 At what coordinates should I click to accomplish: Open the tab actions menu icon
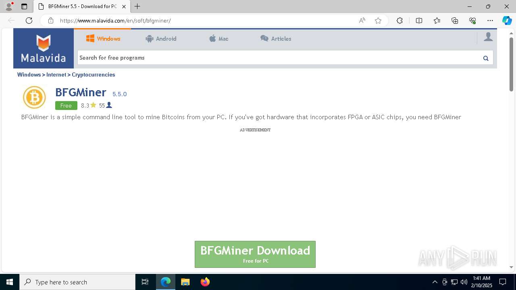24,6
